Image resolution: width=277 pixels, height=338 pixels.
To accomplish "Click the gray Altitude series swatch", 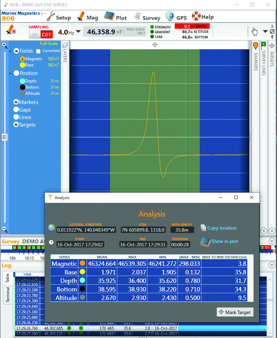I will point(23,93).
